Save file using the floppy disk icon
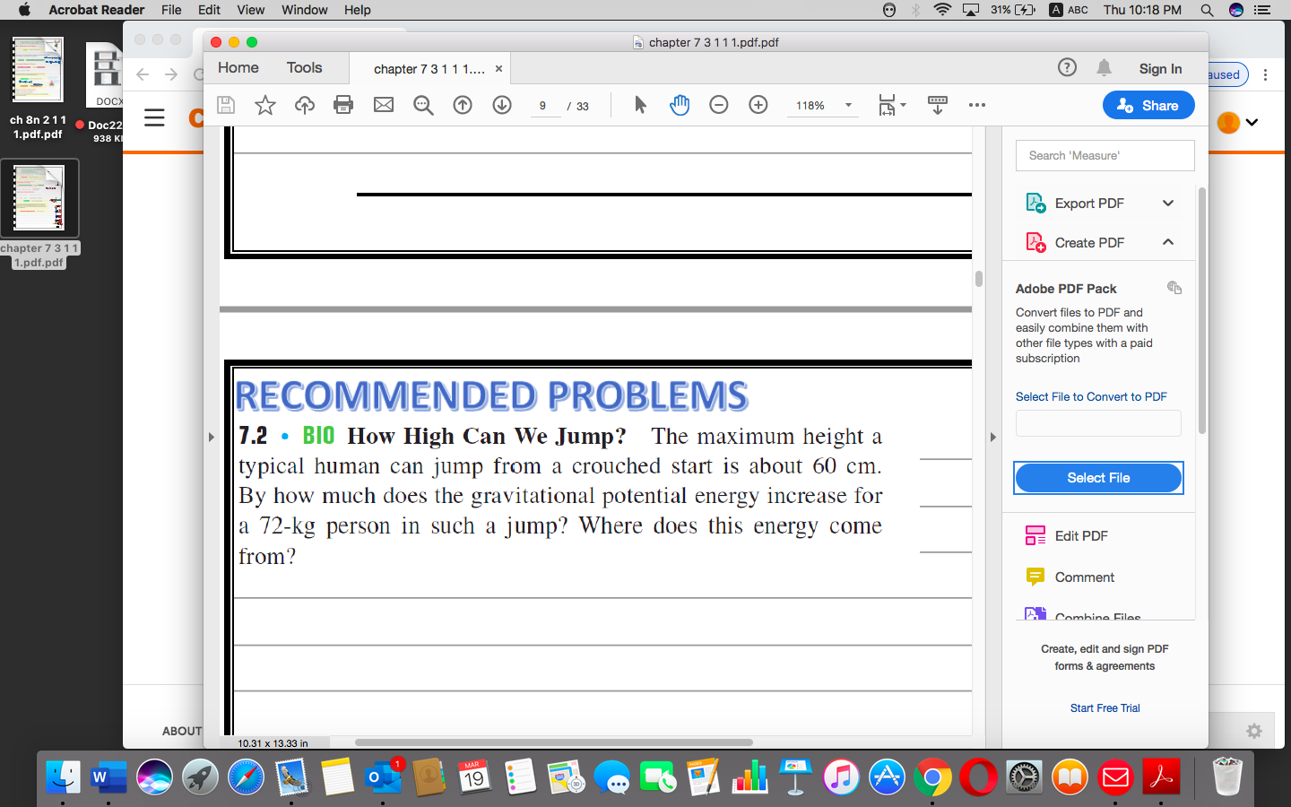 coord(226,105)
